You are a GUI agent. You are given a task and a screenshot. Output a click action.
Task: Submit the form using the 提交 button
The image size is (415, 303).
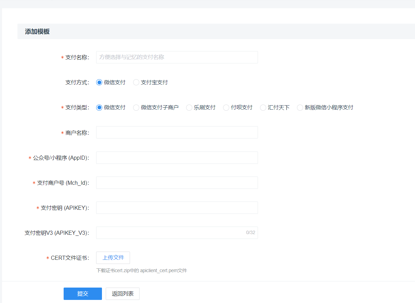(82, 293)
